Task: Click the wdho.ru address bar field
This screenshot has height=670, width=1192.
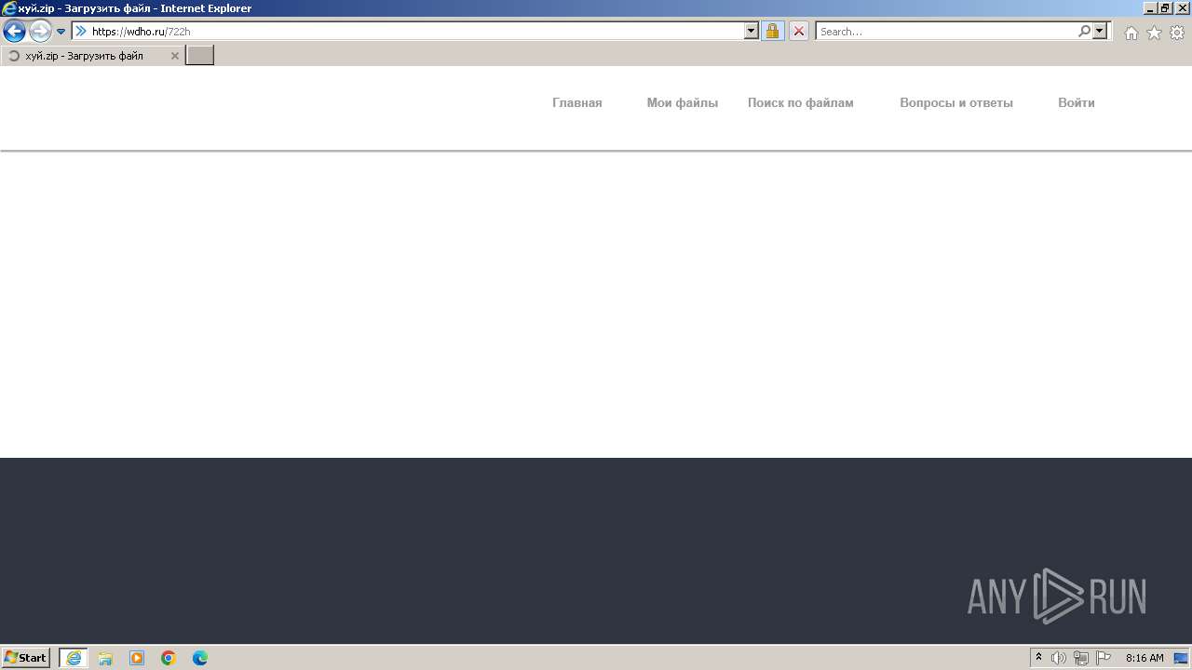Action: coord(415,32)
